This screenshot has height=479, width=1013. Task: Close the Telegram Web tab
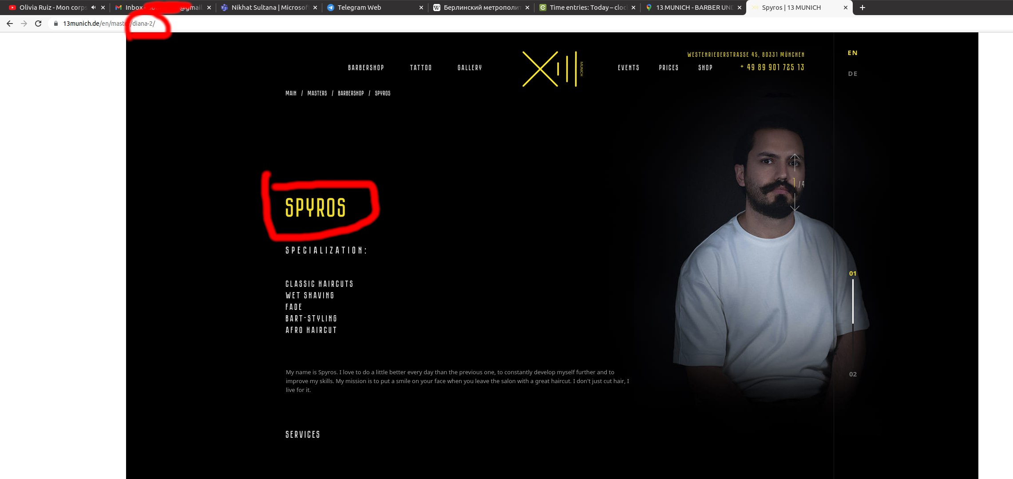[421, 8]
